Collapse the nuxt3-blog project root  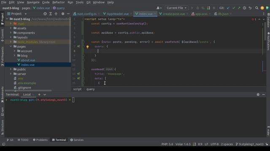click(x=7, y=19)
